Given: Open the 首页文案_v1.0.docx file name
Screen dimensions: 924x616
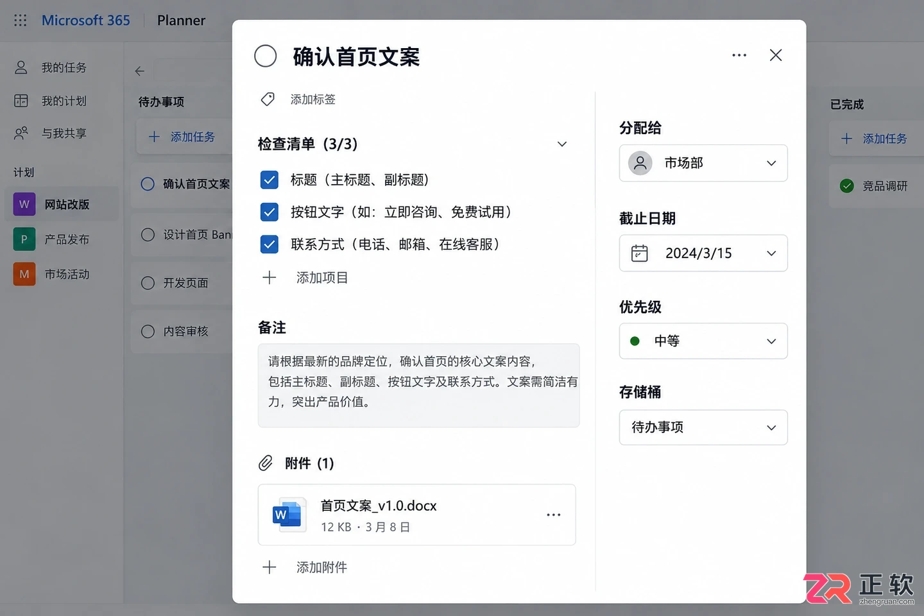Looking at the screenshot, I should coord(379,506).
